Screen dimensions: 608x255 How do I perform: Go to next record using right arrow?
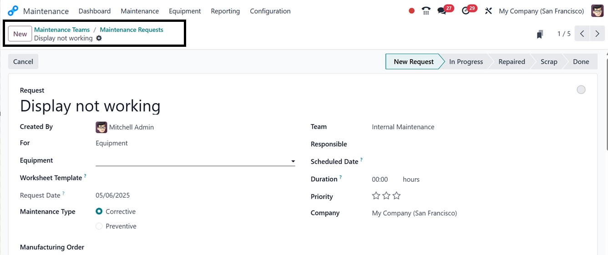click(597, 34)
